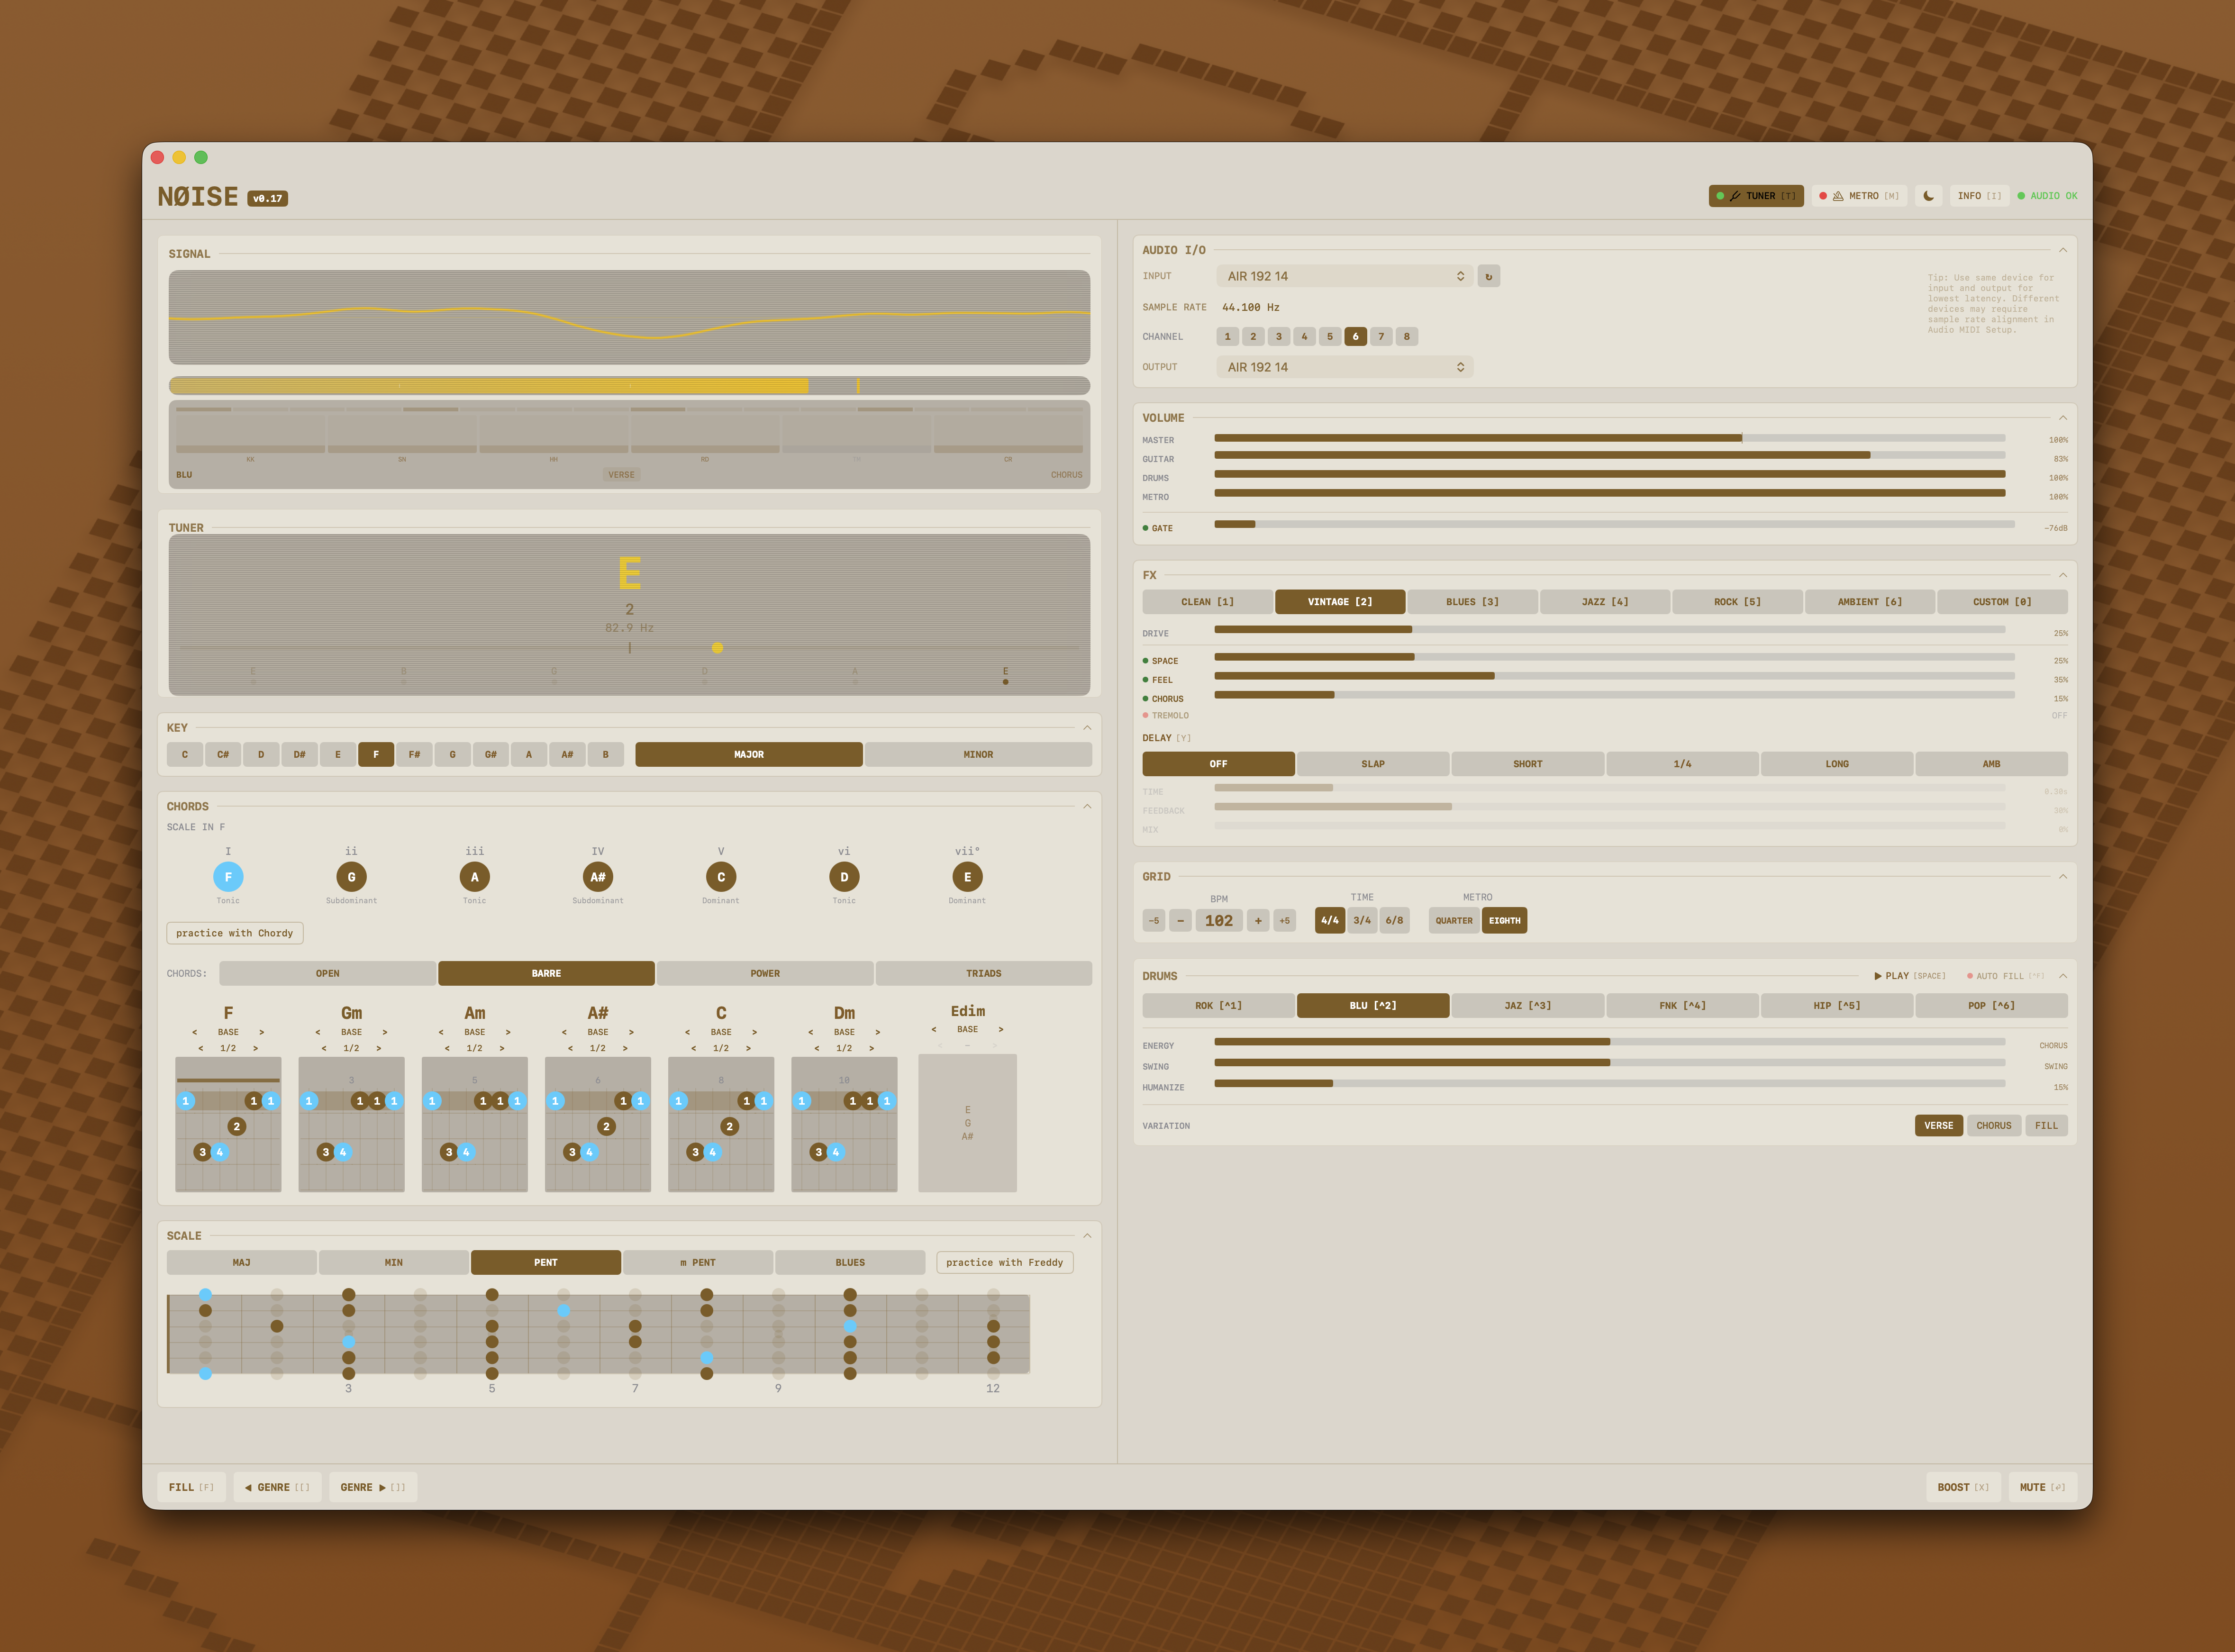Switch to dark mode with moon icon
2235x1652 pixels.
pyautogui.click(x=1928, y=196)
